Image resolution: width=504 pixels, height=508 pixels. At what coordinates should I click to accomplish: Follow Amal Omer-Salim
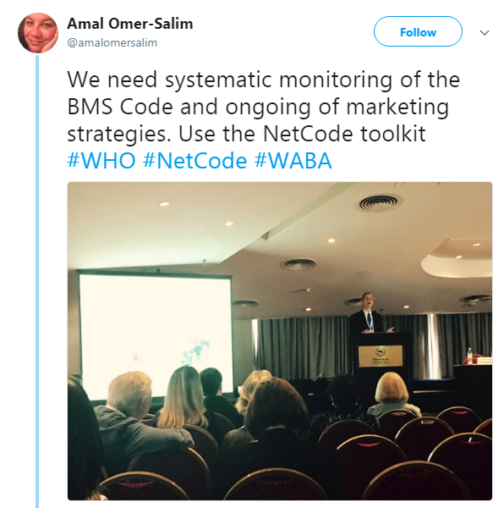coord(418,32)
